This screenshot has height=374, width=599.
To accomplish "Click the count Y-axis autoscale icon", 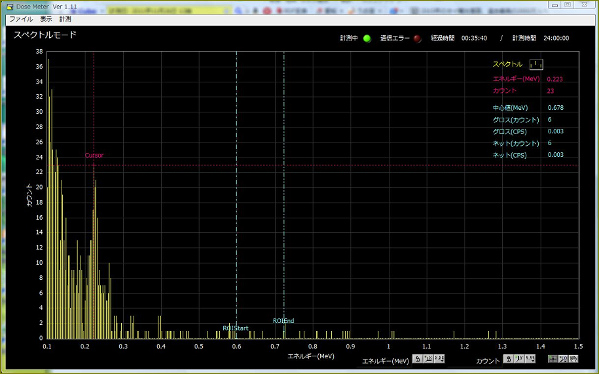I will (518, 360).
